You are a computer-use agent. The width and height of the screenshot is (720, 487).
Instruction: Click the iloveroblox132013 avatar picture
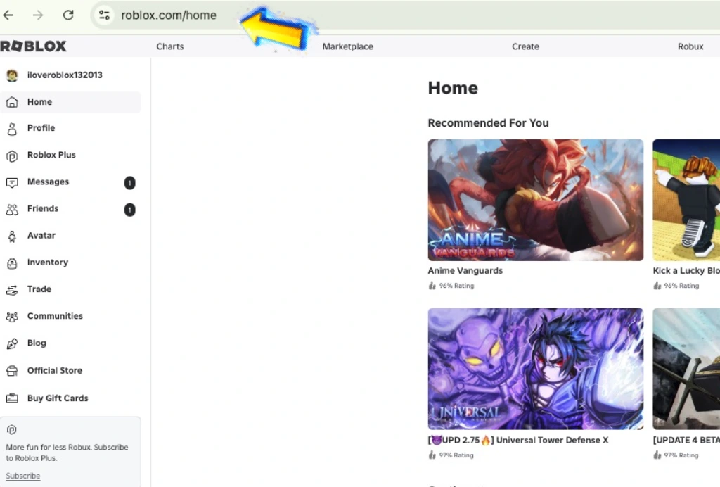tap(12, 75)
